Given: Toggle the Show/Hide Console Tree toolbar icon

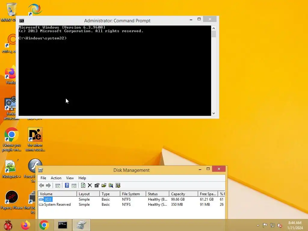Looking at the screenshot, I should 58,185.
